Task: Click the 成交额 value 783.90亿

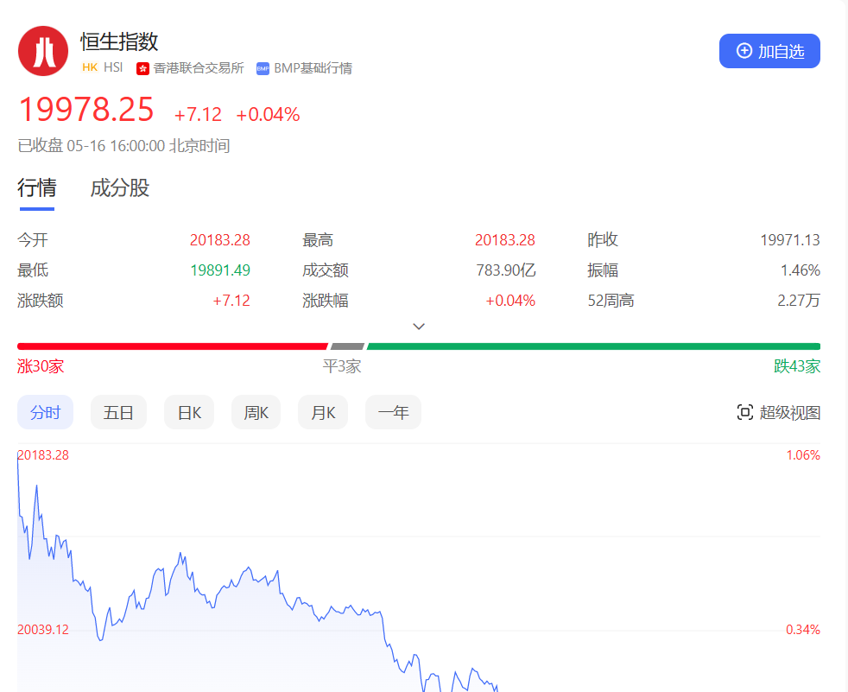Action: click(506, 270)
